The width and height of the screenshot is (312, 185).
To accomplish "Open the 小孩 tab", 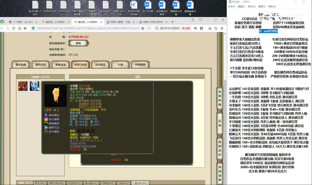I will [120, 65].
